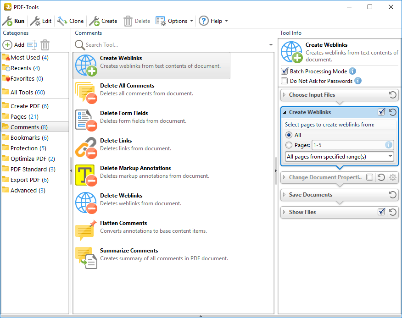Toggle the Show Files step checkbox
The width and height of the screenshot is (402, 318).
[x=381, y=212]
